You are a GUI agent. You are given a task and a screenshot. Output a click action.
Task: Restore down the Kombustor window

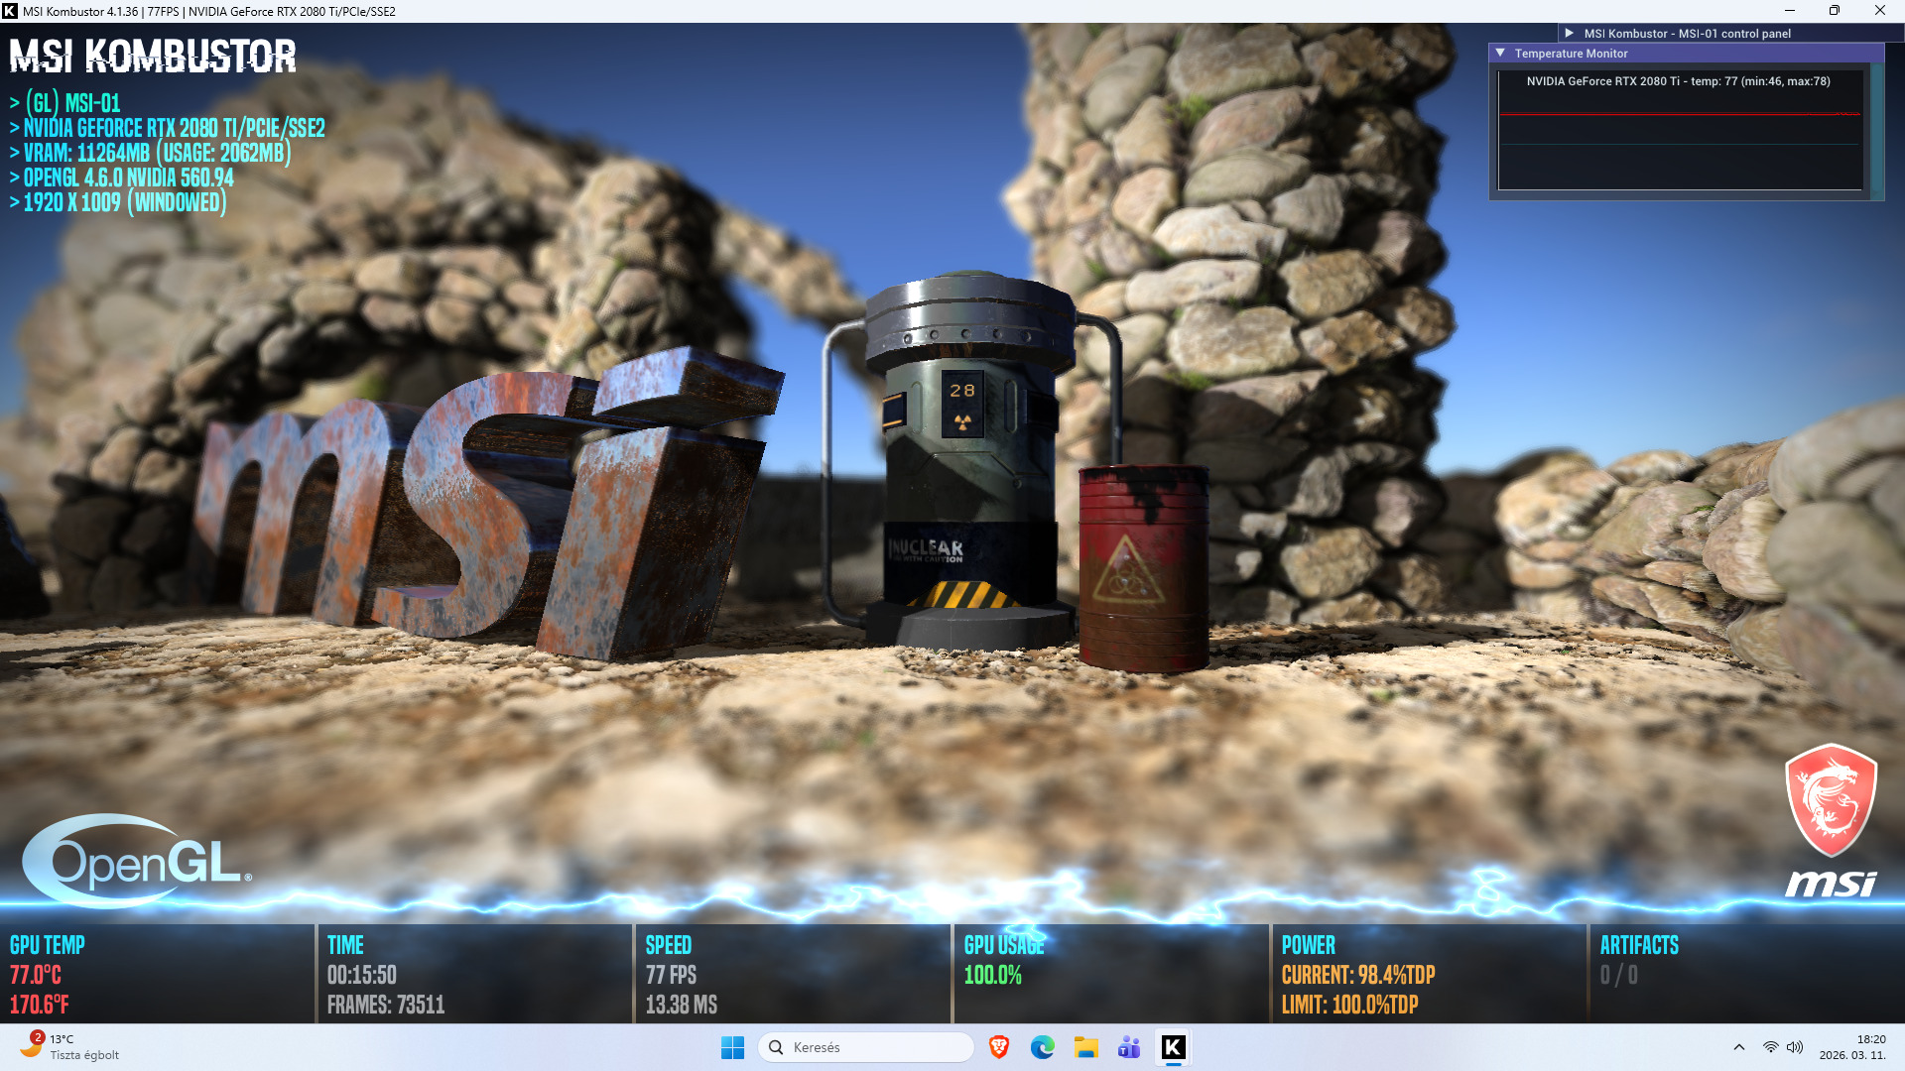coord(1834,11)
